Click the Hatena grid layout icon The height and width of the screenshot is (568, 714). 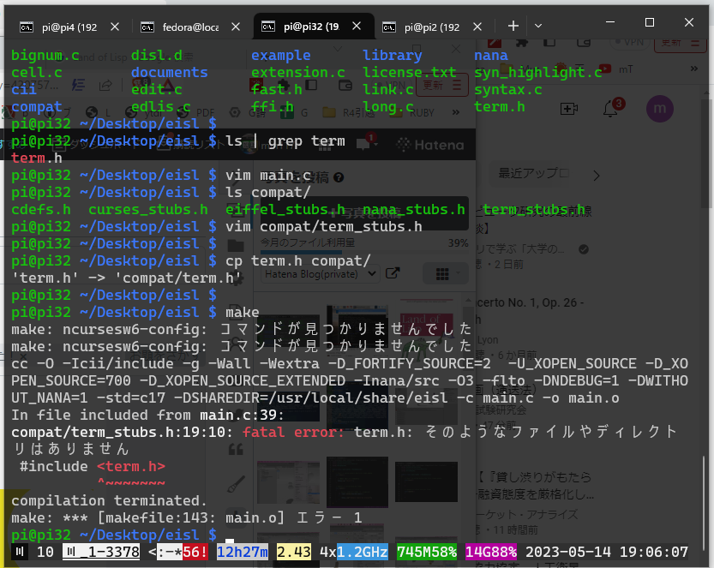pos(444,273)
